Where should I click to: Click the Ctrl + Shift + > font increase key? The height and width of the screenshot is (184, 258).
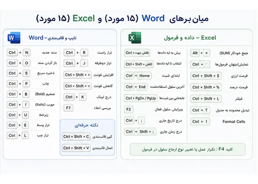[77, 75]
